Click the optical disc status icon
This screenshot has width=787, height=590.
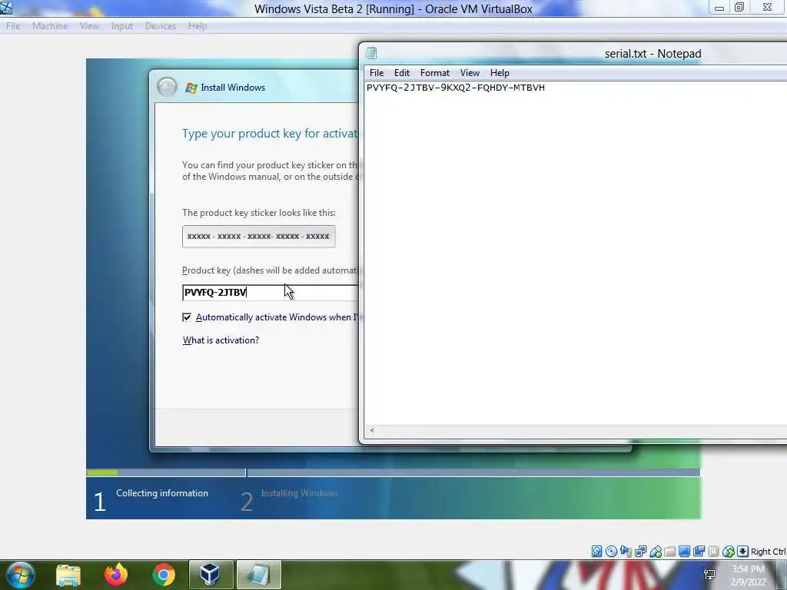click(x=611, y=552)
